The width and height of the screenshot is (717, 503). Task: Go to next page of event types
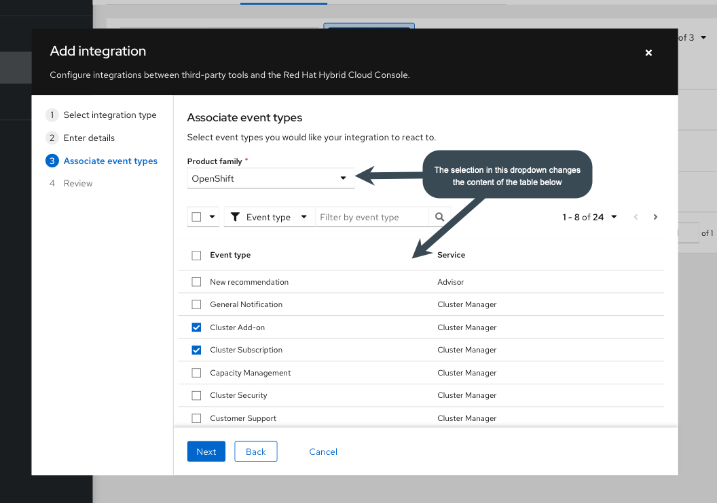[x=655, y=217]
